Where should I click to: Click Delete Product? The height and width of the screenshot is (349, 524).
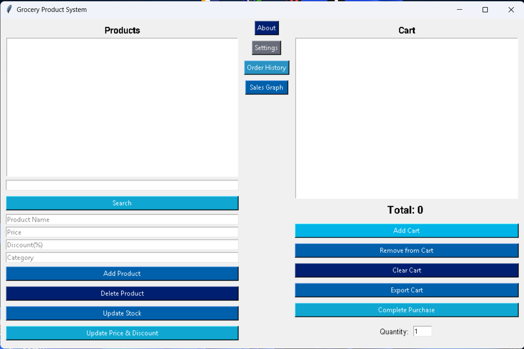pyautogui.click(x=122, y=293)
